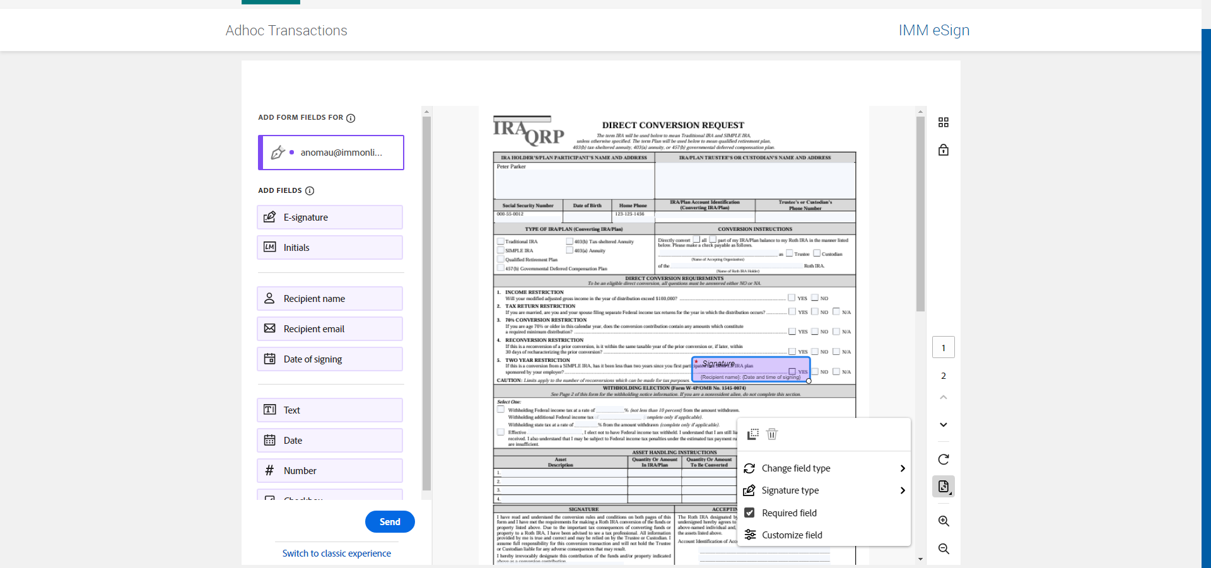Add a Number field
Viewport: 1211px width, 568px height.
(330, 471)
